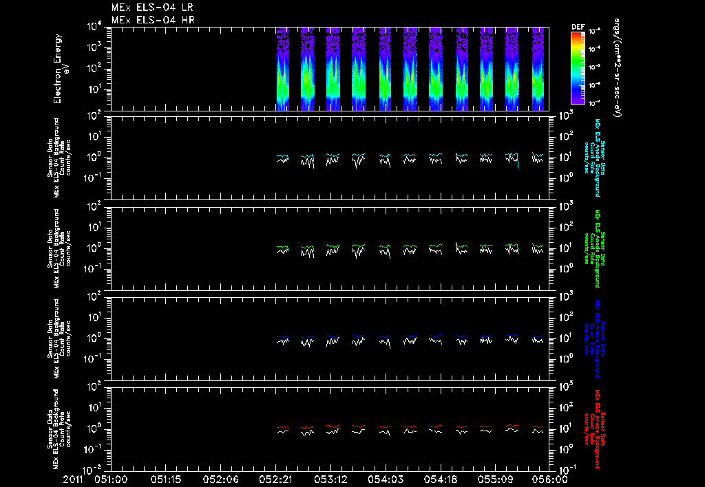Click the "055:09" time tick label
Image resolution: width=705 pixels, height=487 pixels.
pyautogui.click(x=495, y=479)
